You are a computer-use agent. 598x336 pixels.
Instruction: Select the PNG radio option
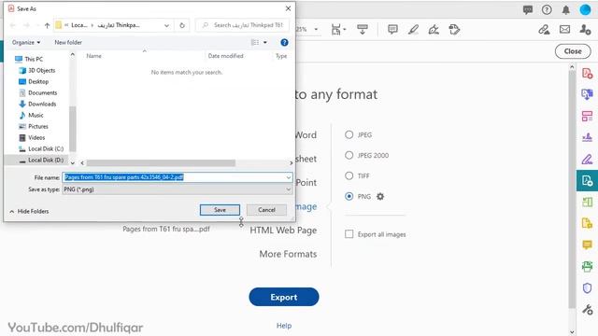pyautogui.click(x=349, y=196)
